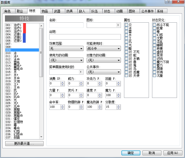Select skill 028: 黑暗 in the list

coord(22,109)
